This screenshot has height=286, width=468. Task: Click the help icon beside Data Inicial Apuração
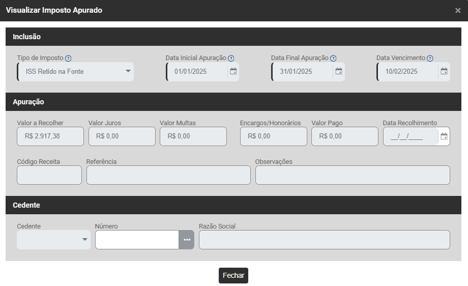[231, 58]
